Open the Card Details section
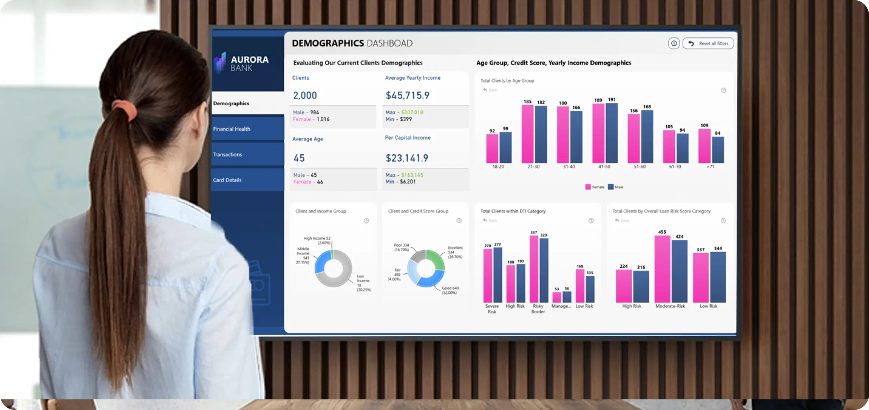The image size is (869, 410). 227,180
